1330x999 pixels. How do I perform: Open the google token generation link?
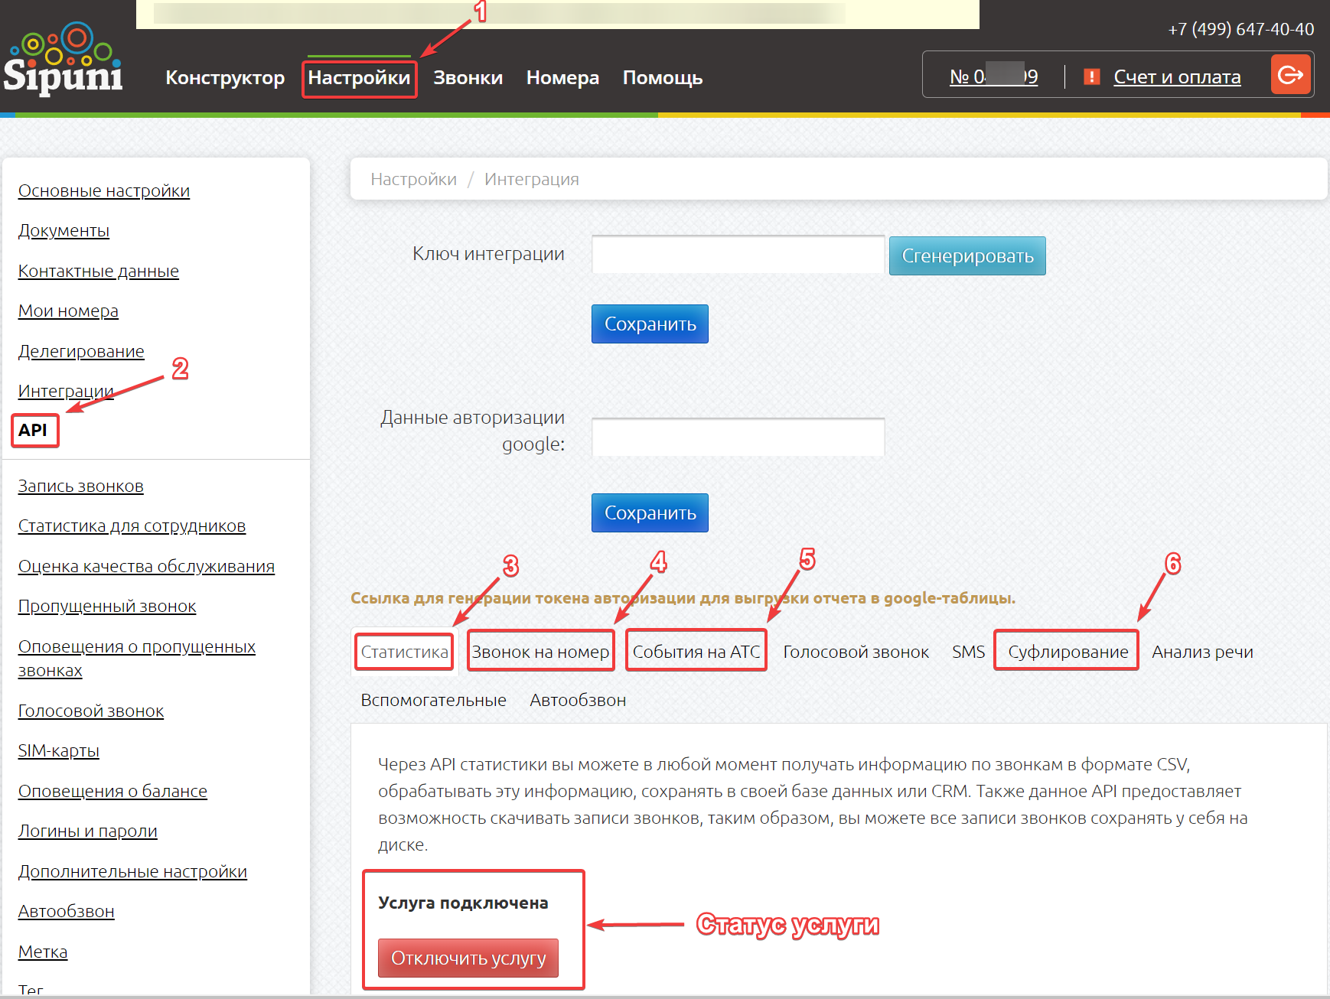683,598
